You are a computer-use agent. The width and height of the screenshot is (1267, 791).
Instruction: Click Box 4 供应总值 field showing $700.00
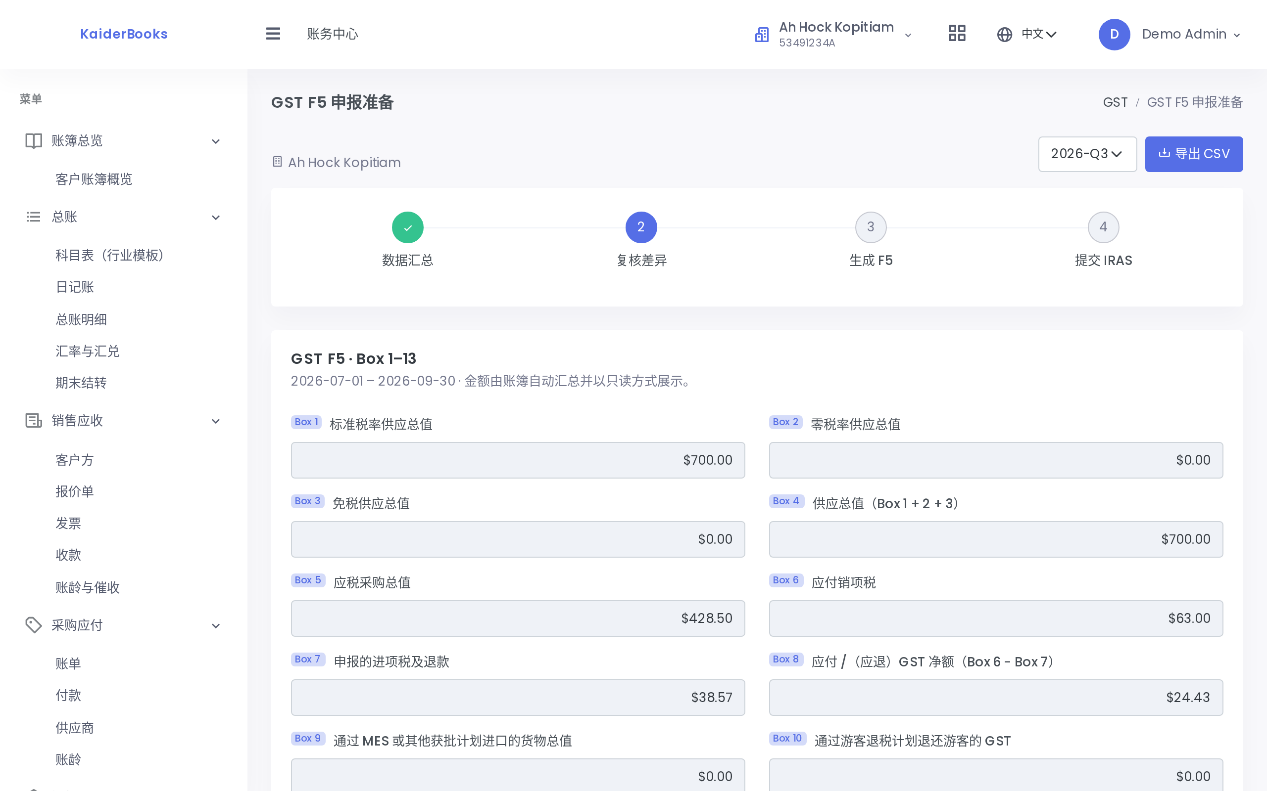tap(996, 539)
